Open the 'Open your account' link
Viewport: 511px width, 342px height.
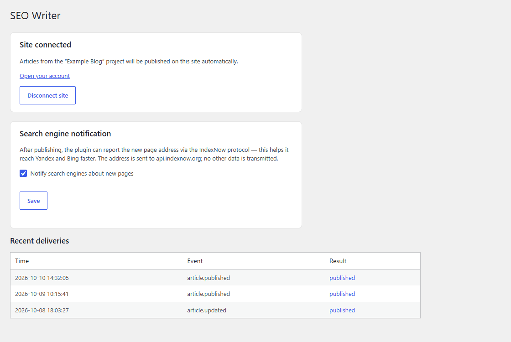(45, 76)
